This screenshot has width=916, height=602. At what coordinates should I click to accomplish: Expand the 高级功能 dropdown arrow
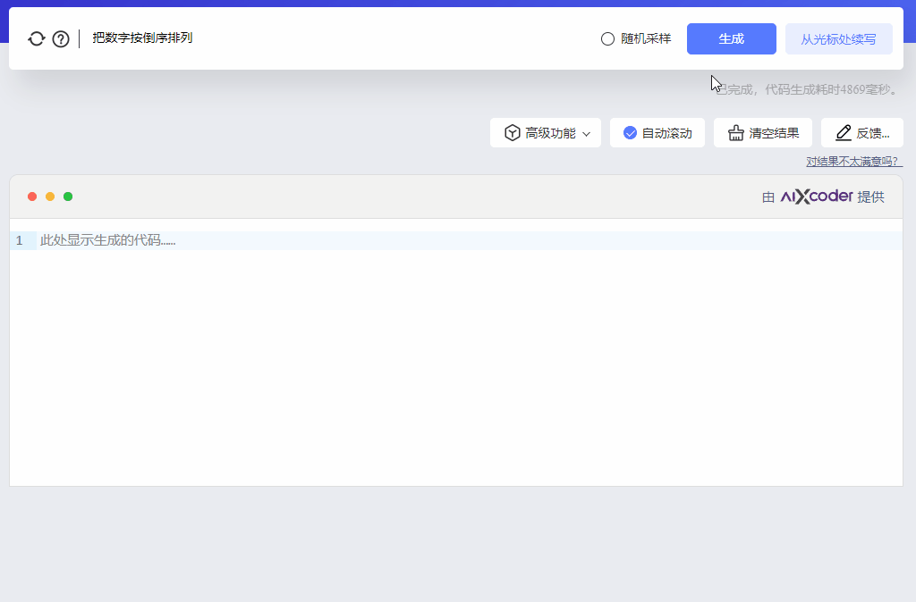[x=587, y=134]
